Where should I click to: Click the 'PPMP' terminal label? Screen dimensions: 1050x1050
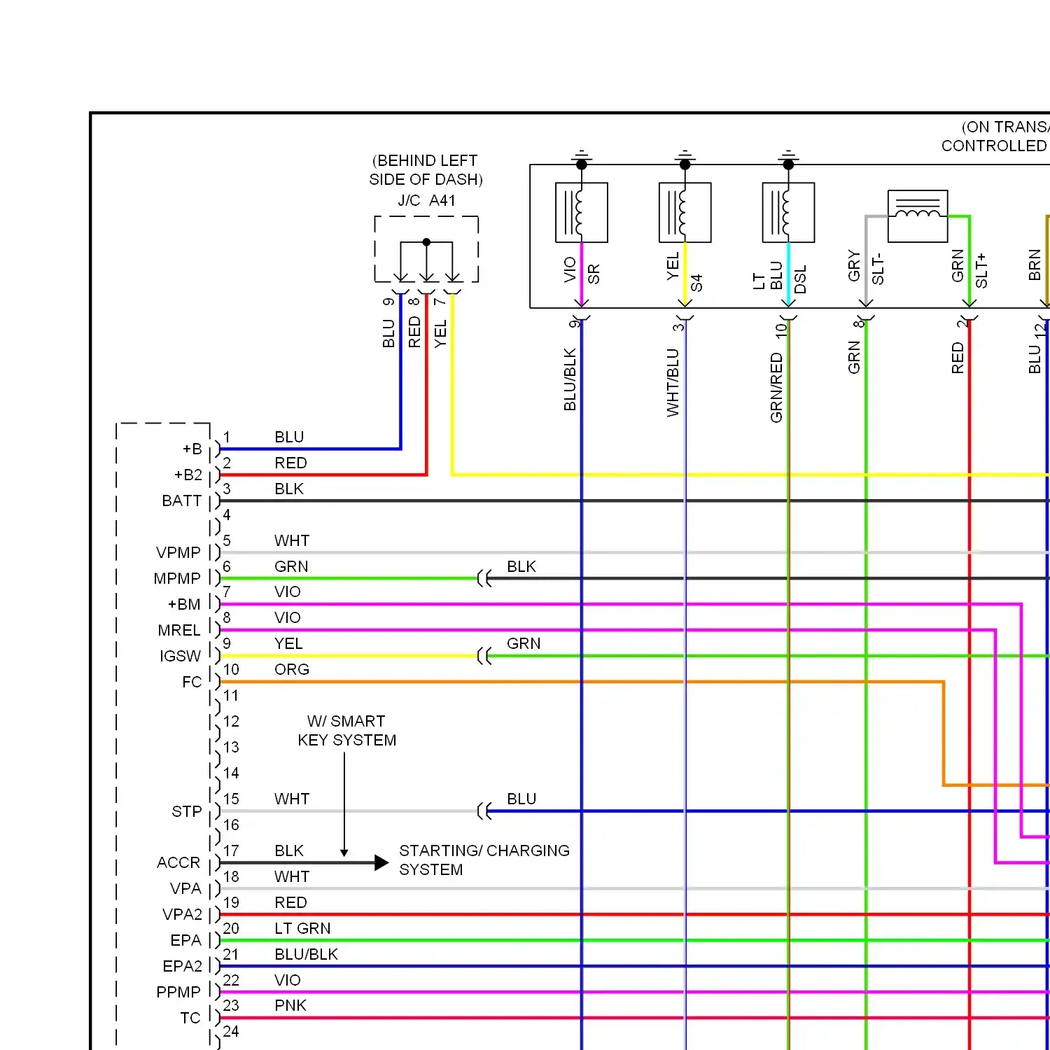point(178,993)
